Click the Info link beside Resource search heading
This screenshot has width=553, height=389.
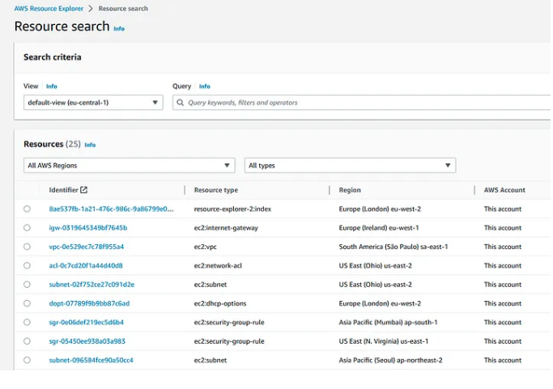[119, 28]
